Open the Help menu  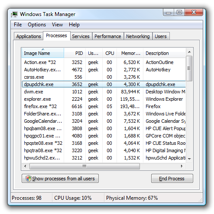pos(74,25)
